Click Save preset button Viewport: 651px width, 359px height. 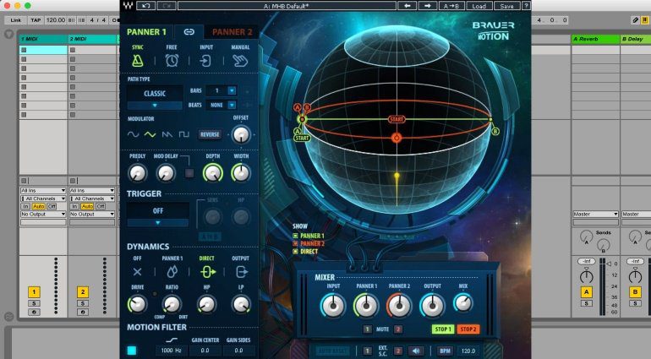pos(506,6)
